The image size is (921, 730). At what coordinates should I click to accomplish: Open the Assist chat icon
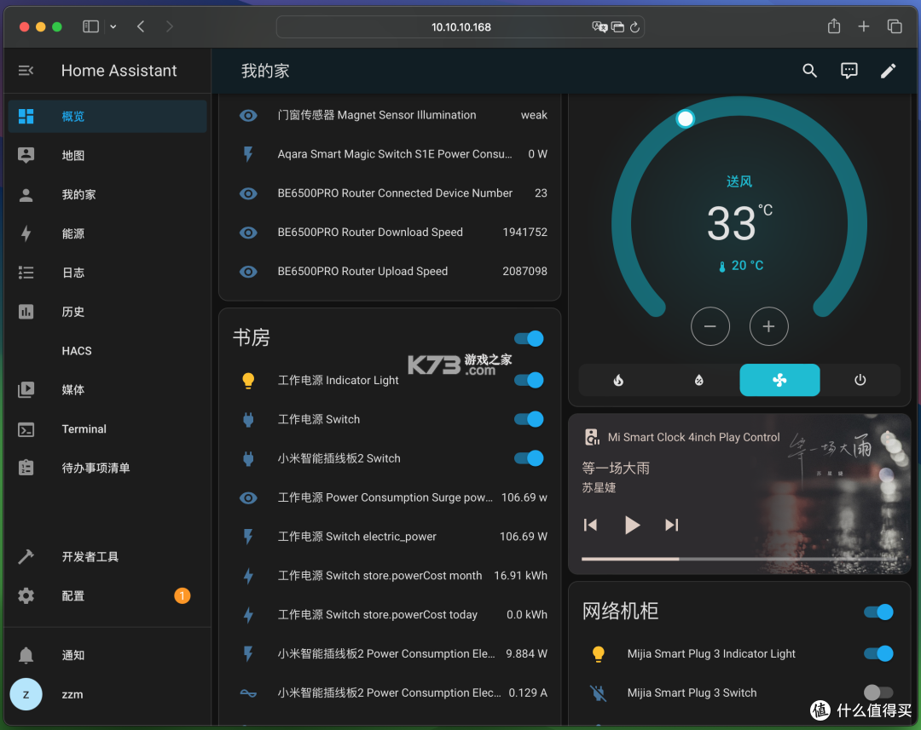tap(849, 71)
